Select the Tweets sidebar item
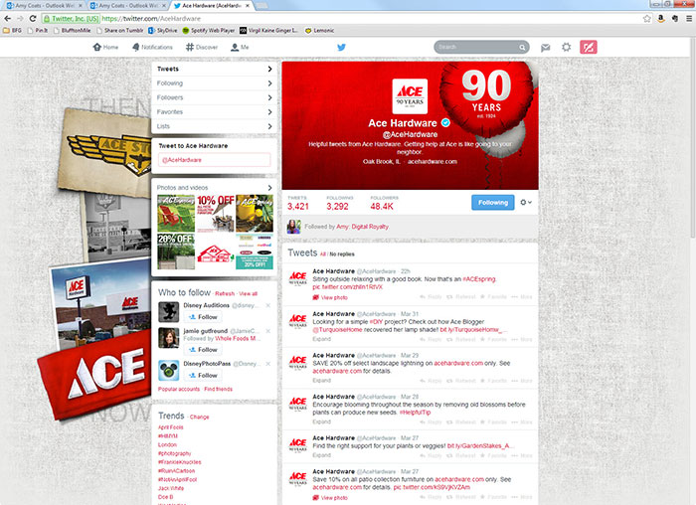696x505 pixels. pyautogui.click(x=215, y=69)
